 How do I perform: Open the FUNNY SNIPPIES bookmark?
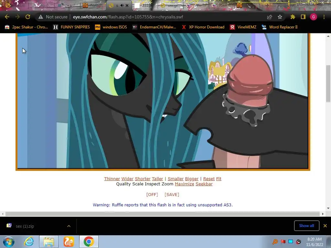72,27
